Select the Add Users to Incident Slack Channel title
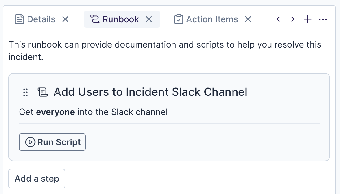340x194 pixels. tap(150, 92)
